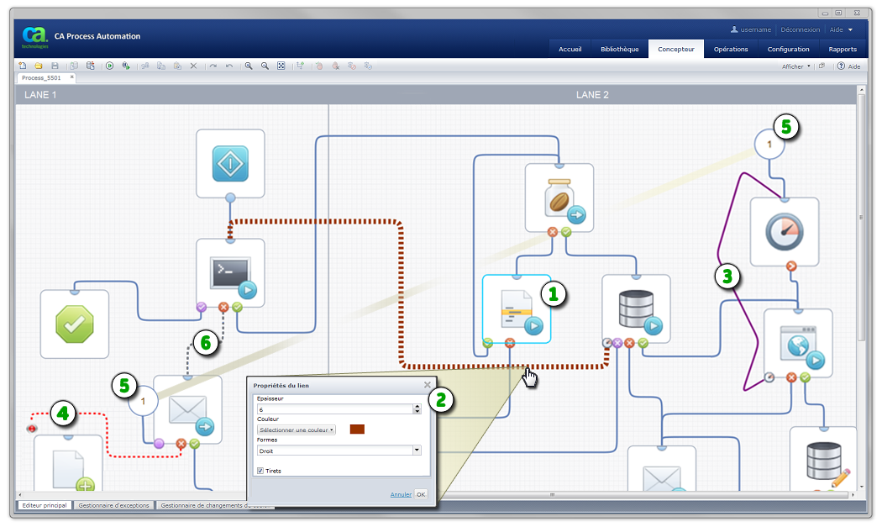The height and width of the screenshot is (527, 882).
Task: Open the Sélectionner une couleur dropdown
Action: click(297, 430)
